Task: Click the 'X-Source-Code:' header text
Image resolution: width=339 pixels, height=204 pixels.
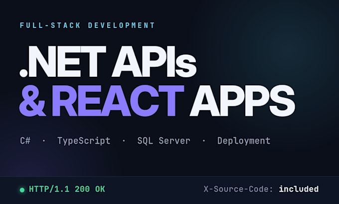Action: 239,189
